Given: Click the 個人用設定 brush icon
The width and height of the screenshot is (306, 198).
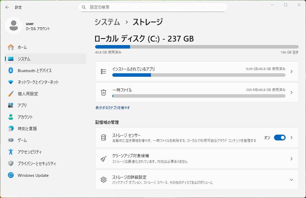Looking at the screenshot, I should click(11, 94).
